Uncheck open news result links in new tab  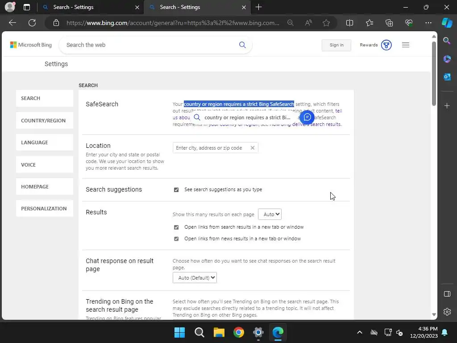176,239
